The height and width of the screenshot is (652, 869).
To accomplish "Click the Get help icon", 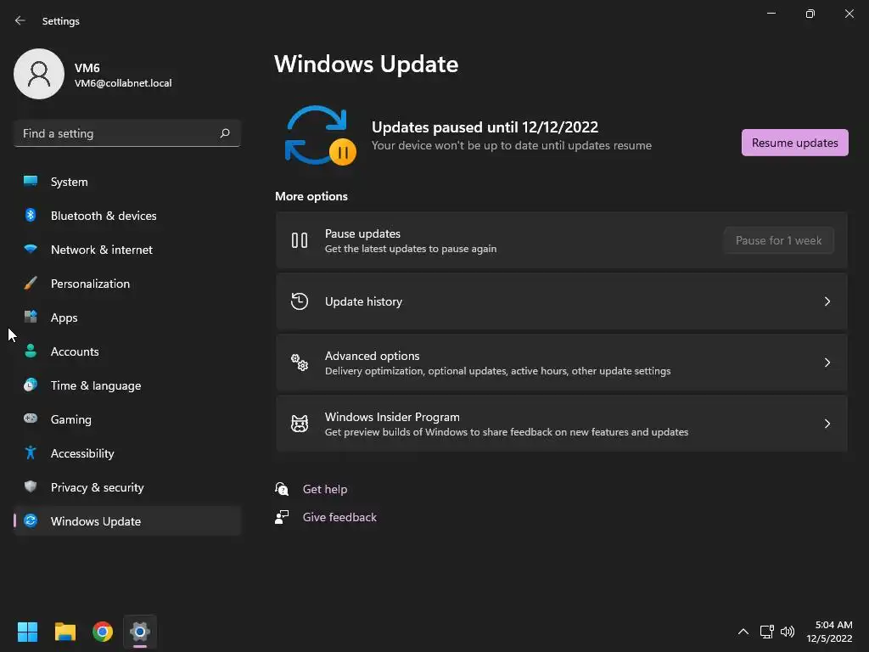I will pos(282,489).
